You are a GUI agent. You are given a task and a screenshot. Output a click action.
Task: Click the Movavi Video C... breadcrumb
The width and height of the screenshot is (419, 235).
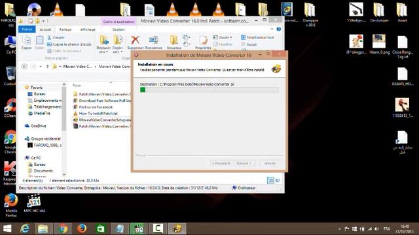click(77, 67)
